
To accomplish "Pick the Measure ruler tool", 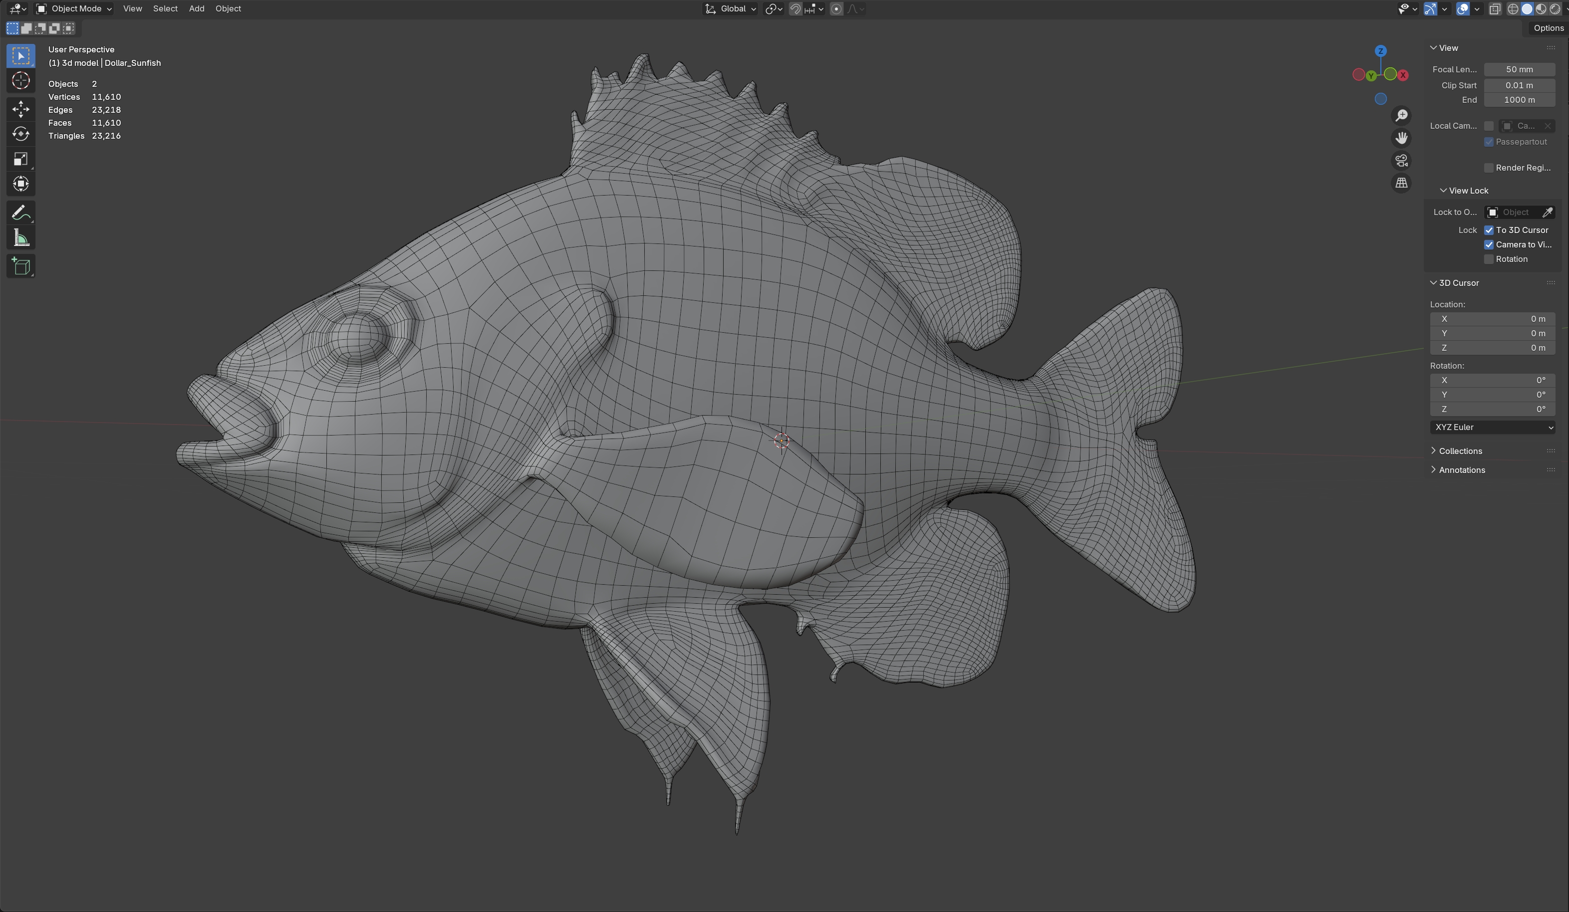I will (20, 238).
